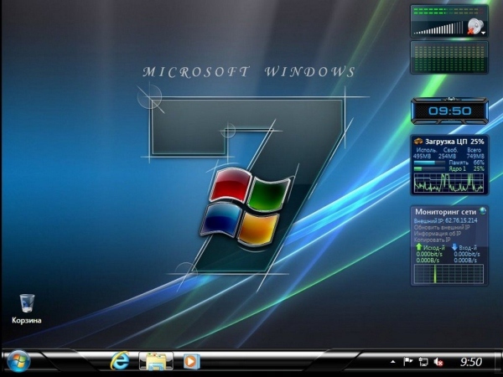Open Windows Explorer from the taskbar
The image size is (503, 377).
click(x=156, y=361)
